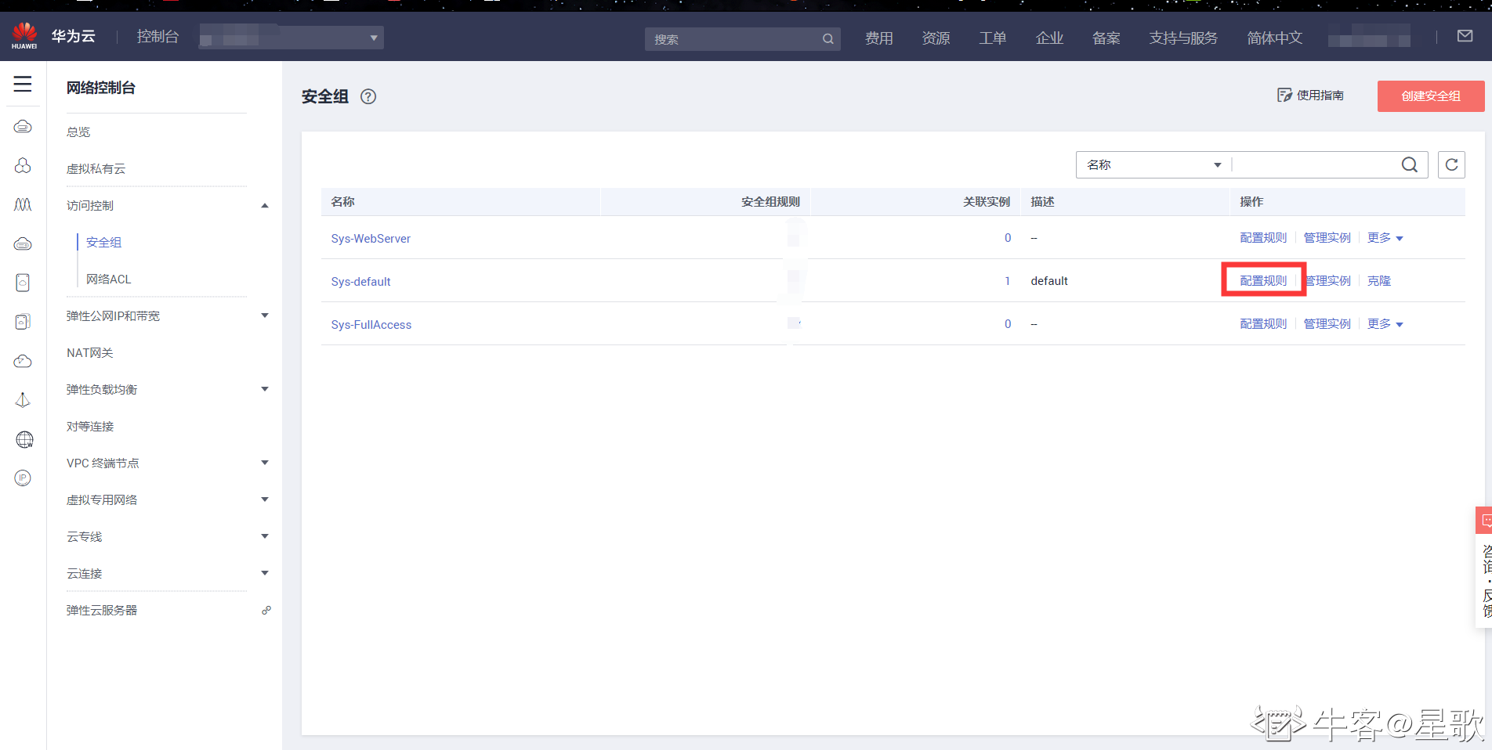This screenshot has height=750, width=1492.
Task: Collapse the 访问控制 section
Action: (265, 206)
